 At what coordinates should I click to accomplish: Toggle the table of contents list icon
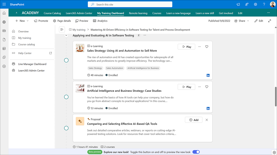click(x=62, y=30)
